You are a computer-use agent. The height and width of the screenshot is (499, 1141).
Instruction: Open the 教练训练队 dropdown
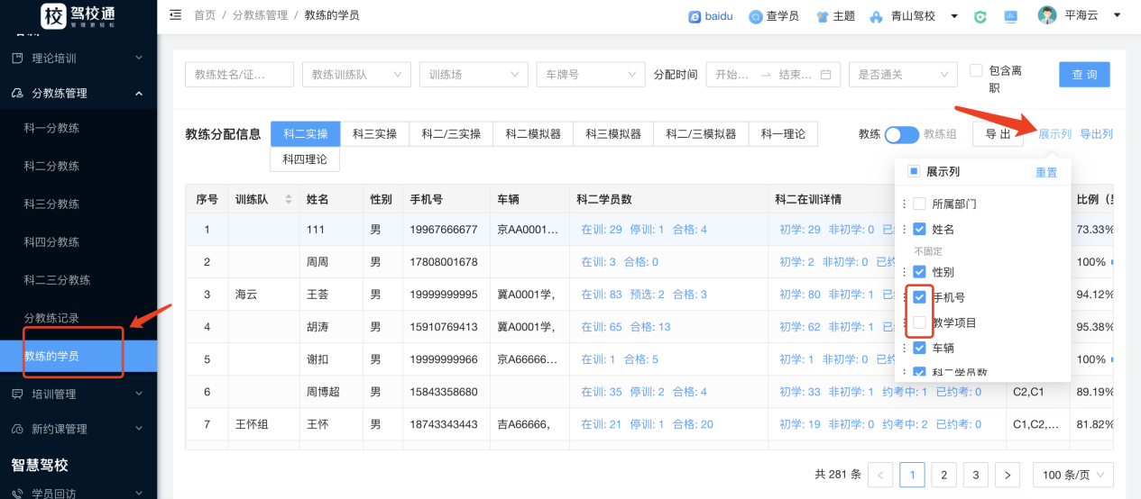click(356, 75)
